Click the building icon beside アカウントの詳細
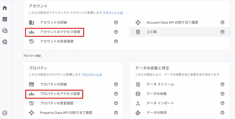 pos(31,22)
